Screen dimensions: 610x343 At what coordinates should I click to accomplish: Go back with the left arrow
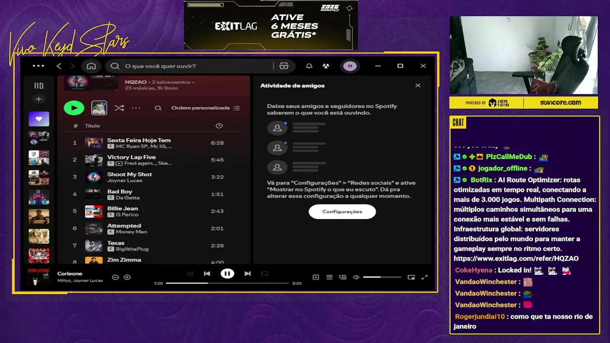click(x=59, y=66)
